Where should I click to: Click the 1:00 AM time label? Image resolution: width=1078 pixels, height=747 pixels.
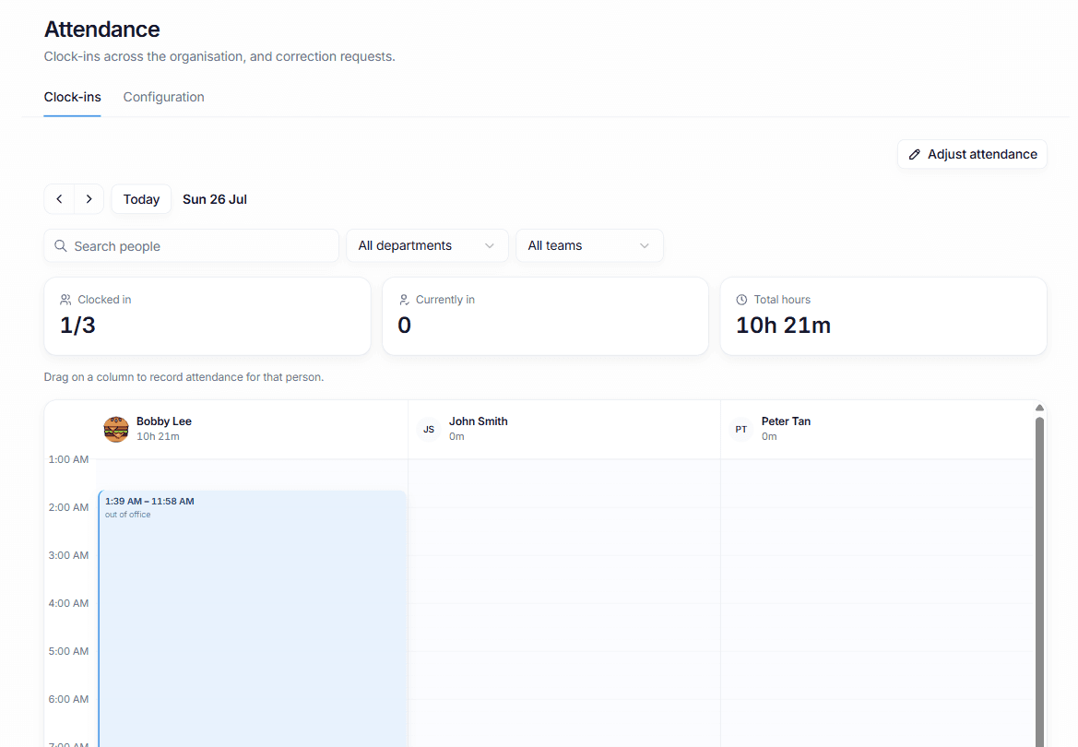coord(68,459)
